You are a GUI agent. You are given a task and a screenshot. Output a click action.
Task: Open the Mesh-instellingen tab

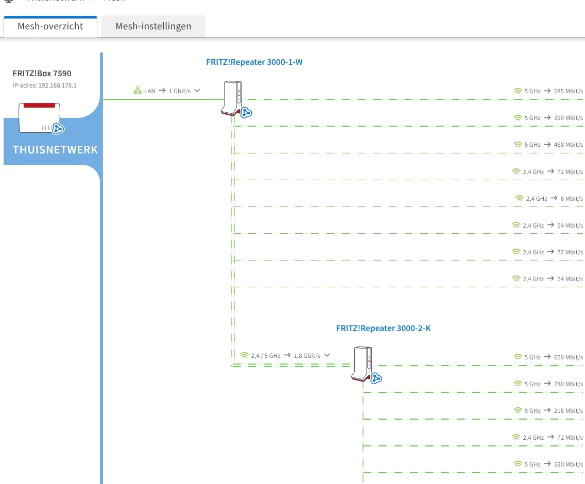(153, 26)
